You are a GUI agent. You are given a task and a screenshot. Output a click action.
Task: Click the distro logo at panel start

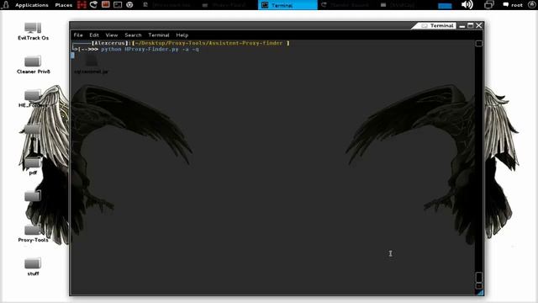point(6,4)
